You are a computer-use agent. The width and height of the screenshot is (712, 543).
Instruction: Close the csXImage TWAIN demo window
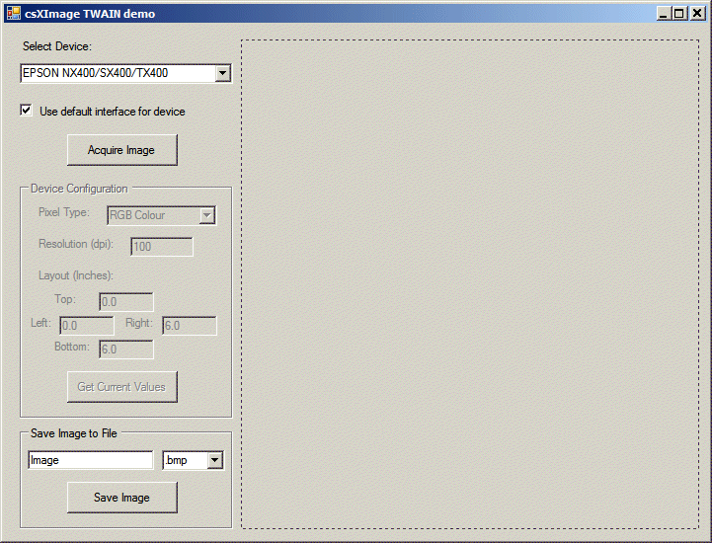(x=697, y=13)
